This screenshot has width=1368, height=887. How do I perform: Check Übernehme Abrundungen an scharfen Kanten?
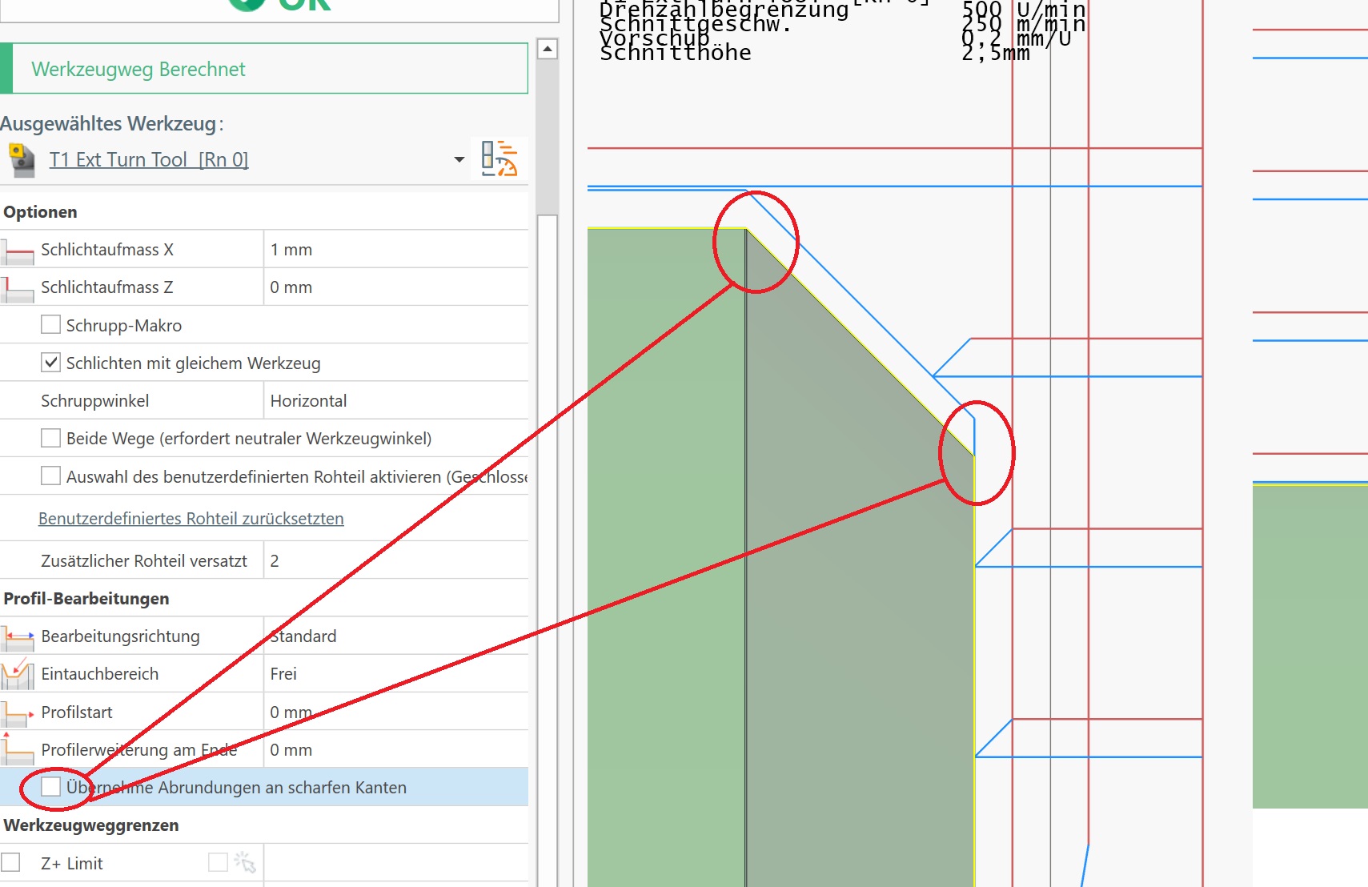tap(50, 787)
